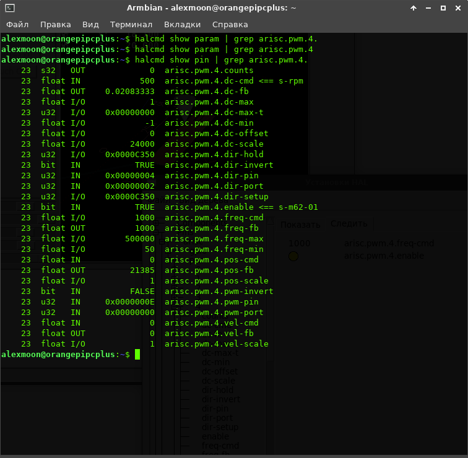Click arisc.pwm.4.dc-min pin name
The height and width of the screenshot is (458, 468).
tap(209, 123)
